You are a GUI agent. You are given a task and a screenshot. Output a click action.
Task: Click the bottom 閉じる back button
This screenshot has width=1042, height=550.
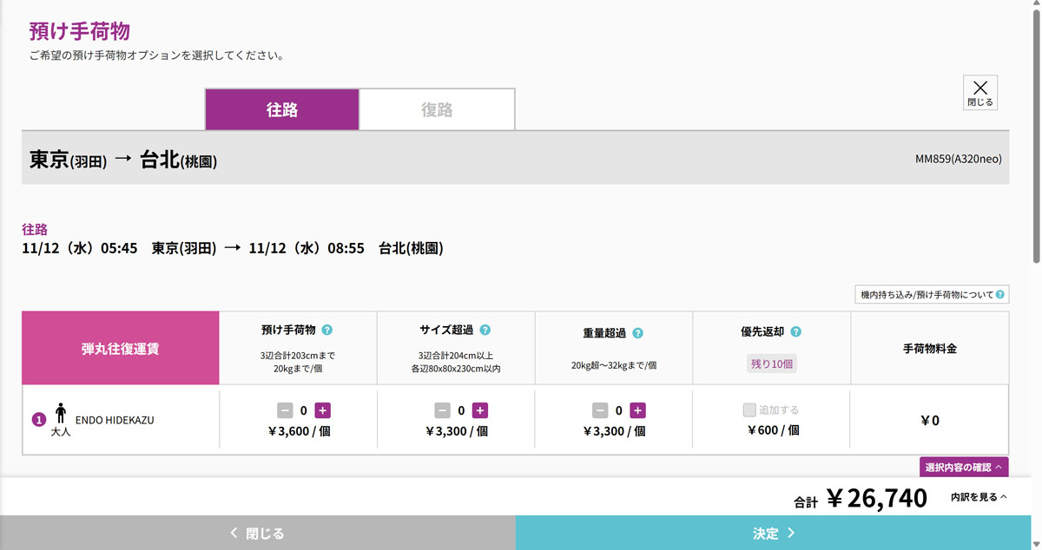257,534
